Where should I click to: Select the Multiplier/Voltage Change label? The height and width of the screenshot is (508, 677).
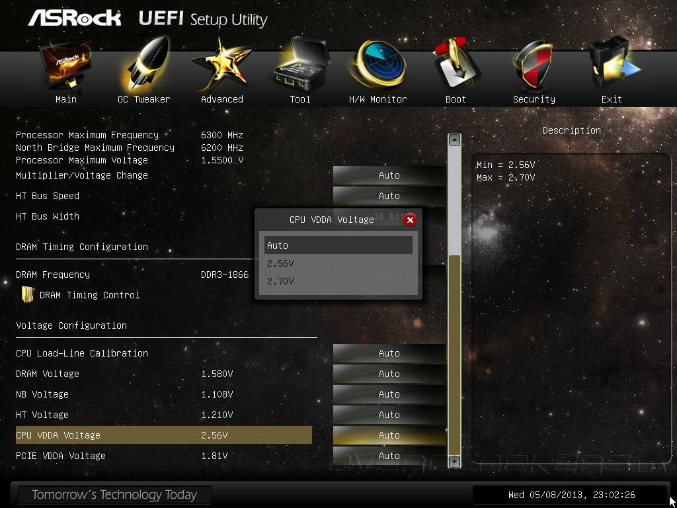tap(82, 175)
